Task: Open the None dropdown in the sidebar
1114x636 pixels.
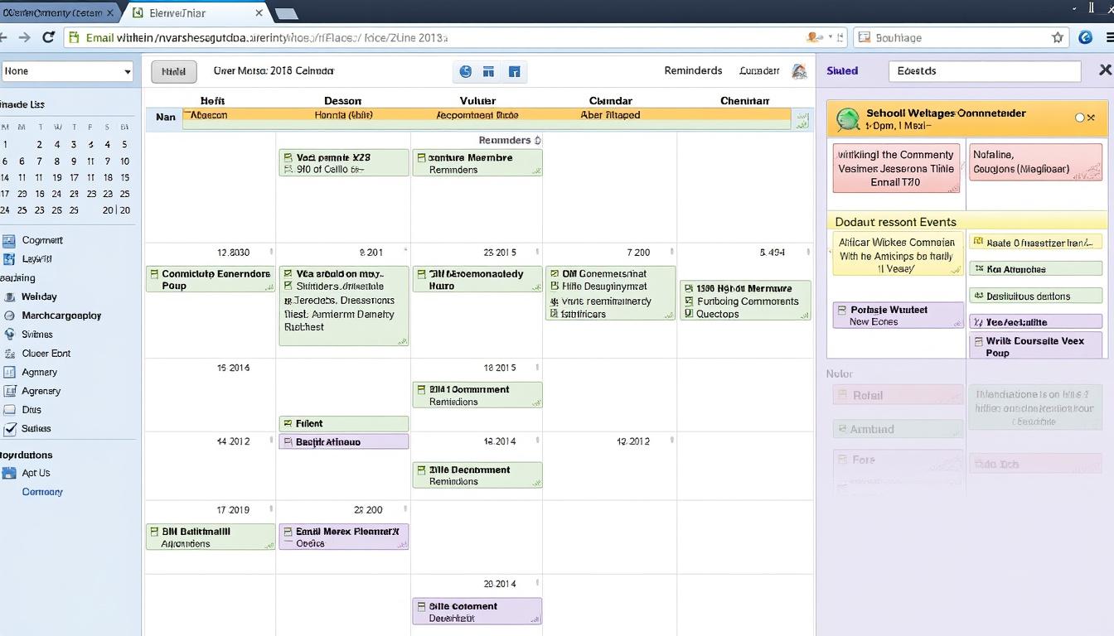Action: pos(67,71)
